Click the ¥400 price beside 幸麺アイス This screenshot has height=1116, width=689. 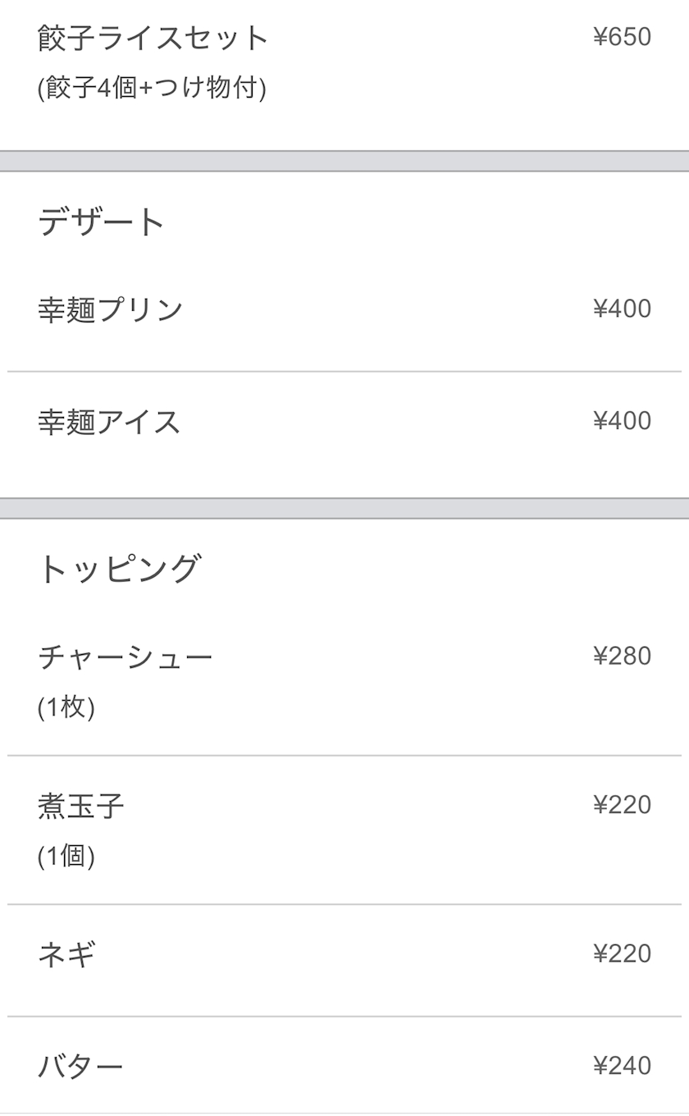622,421
